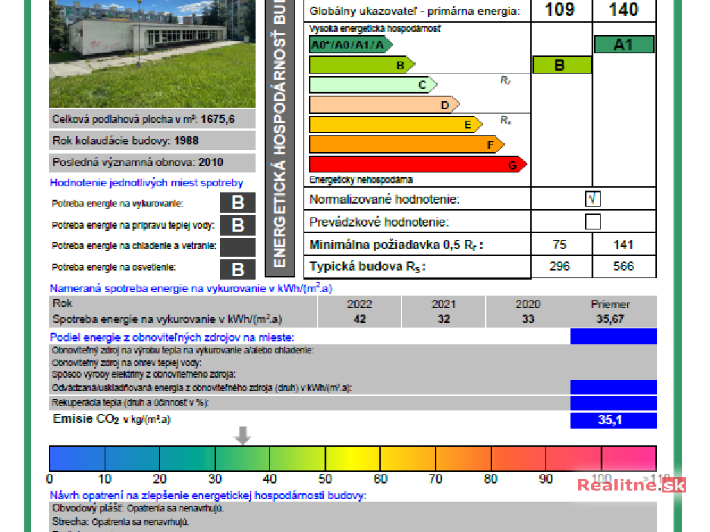Click the Priemer value 35,67
Image resolution: width=710 pixels, height=532 pixels.
(610, 319)
